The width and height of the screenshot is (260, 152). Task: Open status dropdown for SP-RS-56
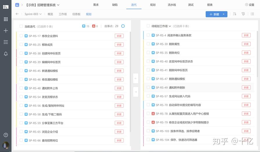pos(119,106)
